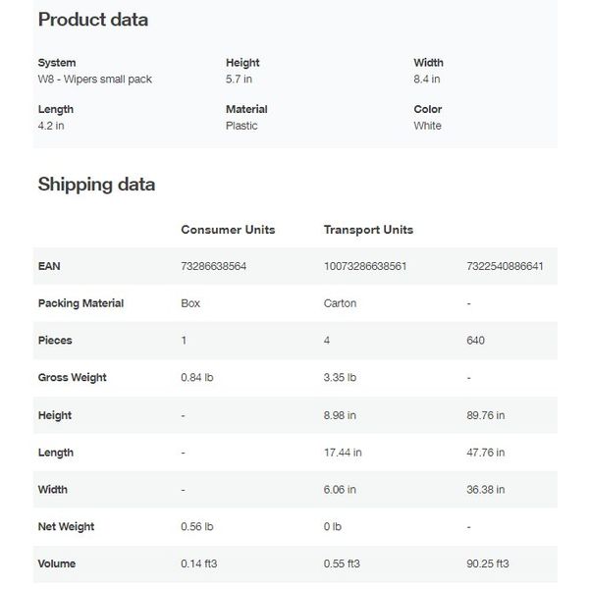Click the Carton packing material value

click(340, 303)
